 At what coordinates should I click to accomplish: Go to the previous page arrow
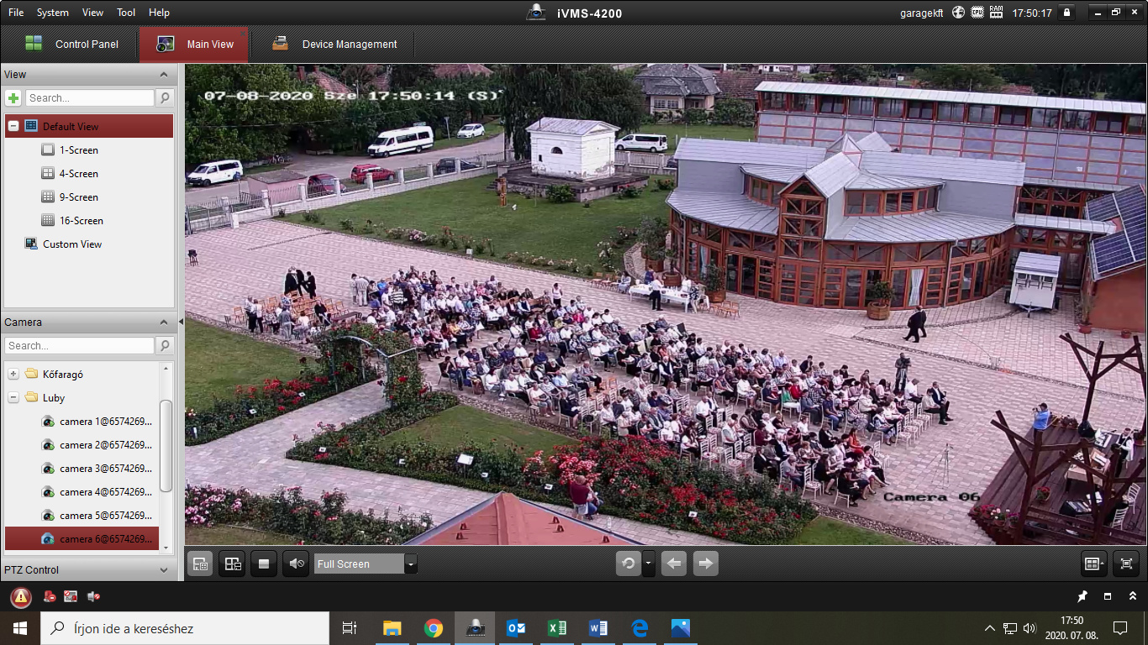pos(674,564)
